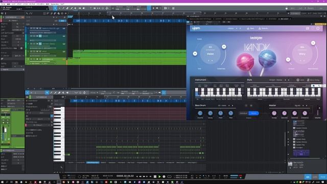
Task: Mute the bottom green instrument track
Action: [31, 59]
